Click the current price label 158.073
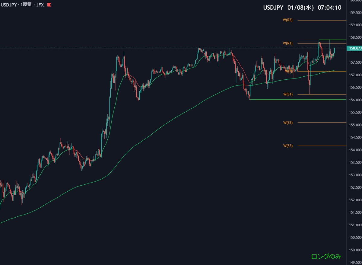362x265 pixels. [x=355, y=48]
